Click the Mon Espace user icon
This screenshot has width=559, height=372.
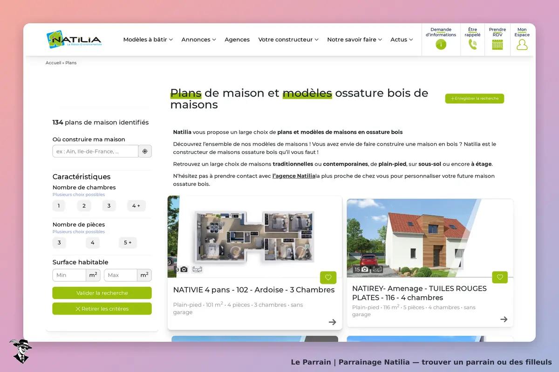click(522, 45)
